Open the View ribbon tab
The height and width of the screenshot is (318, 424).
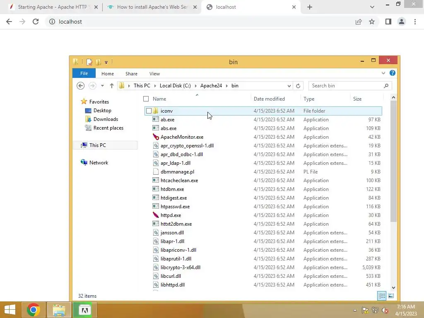click(154, 74)
